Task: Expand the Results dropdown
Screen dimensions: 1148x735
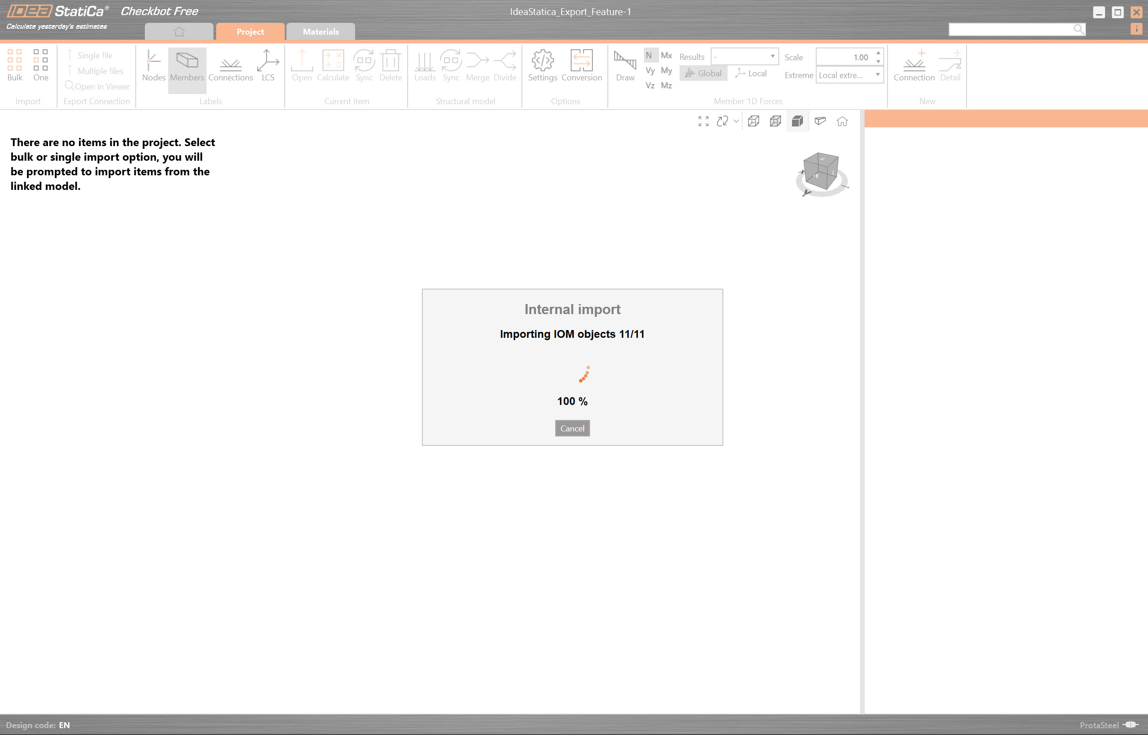Action: pyautogui.click(x=772, y=56)
